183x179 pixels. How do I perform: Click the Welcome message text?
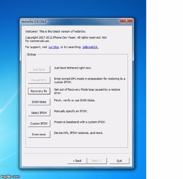[x=56, y=32]
